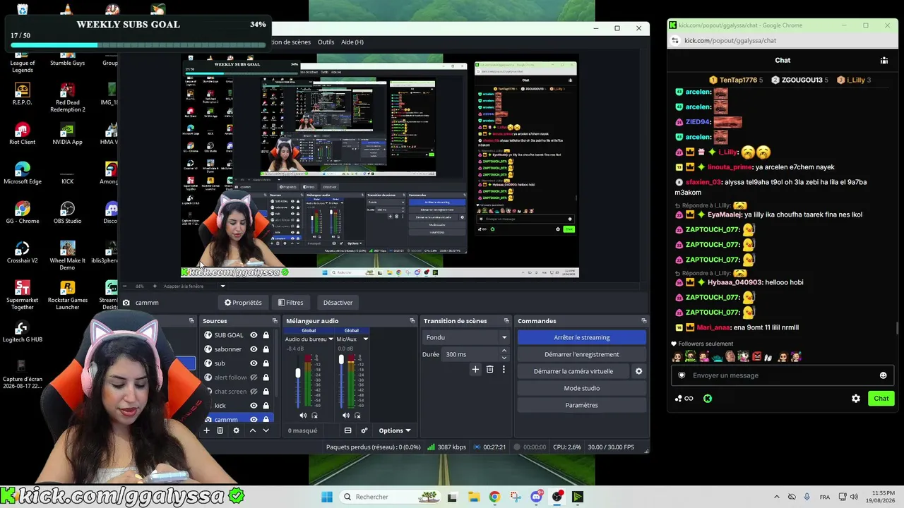Open advanced audio properties gears icon

point(364,430)
